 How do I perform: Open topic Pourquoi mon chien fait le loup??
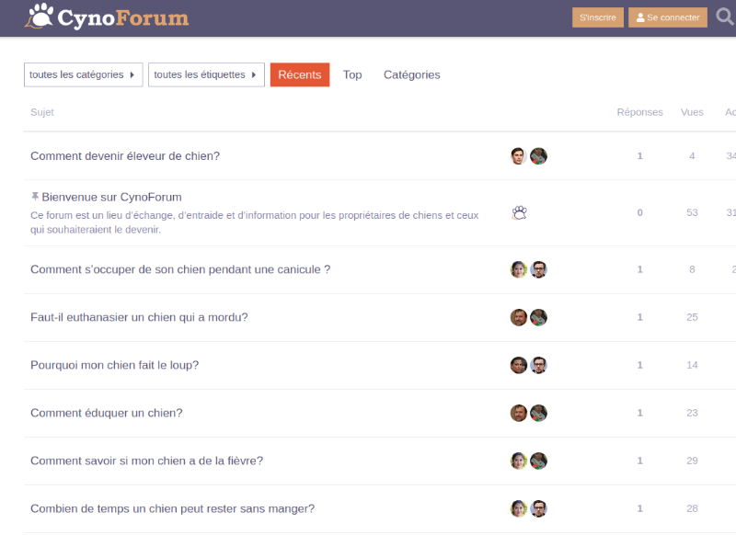[x=114, y=365]
